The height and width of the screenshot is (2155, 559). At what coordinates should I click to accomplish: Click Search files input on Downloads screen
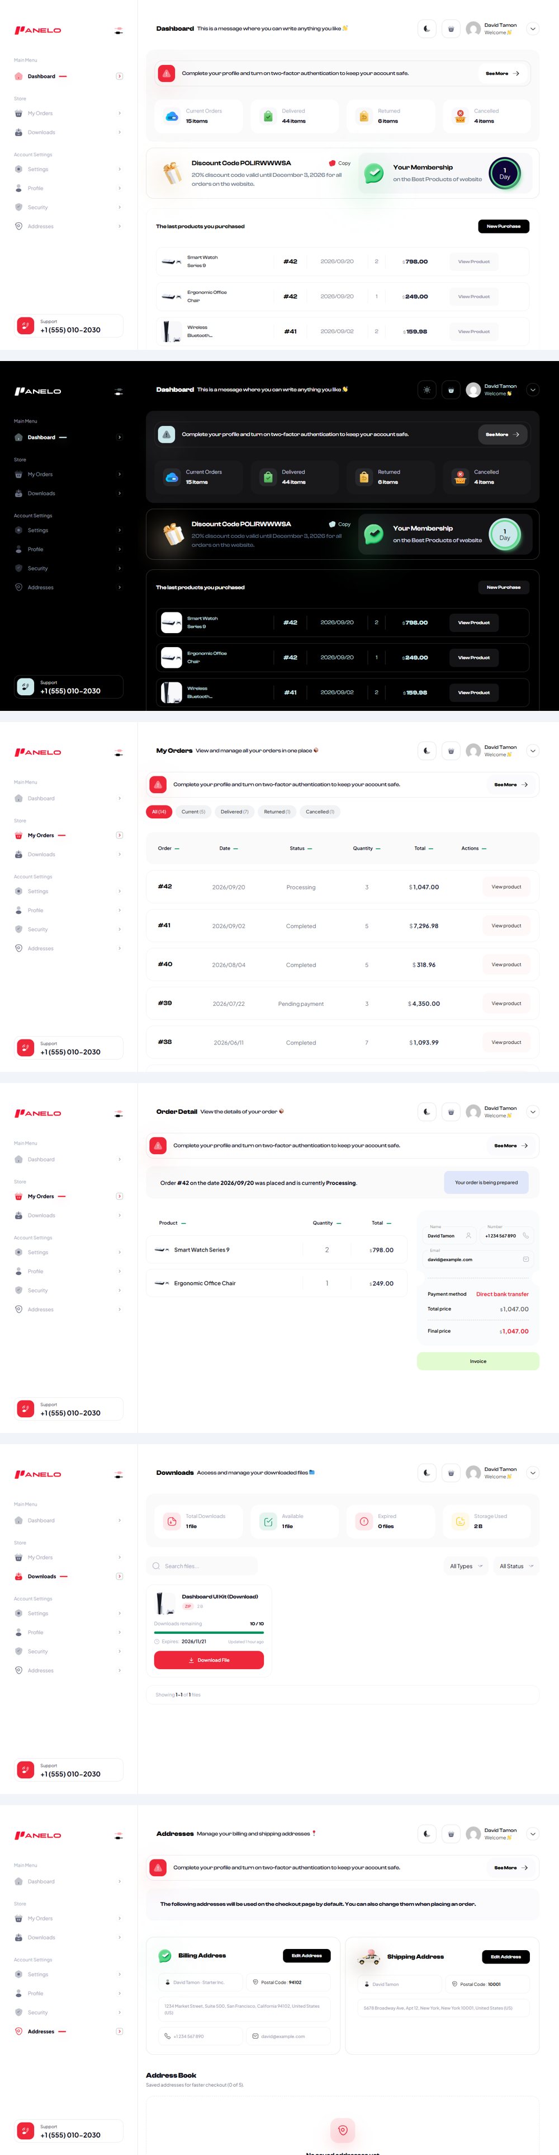pos(202,1566)
